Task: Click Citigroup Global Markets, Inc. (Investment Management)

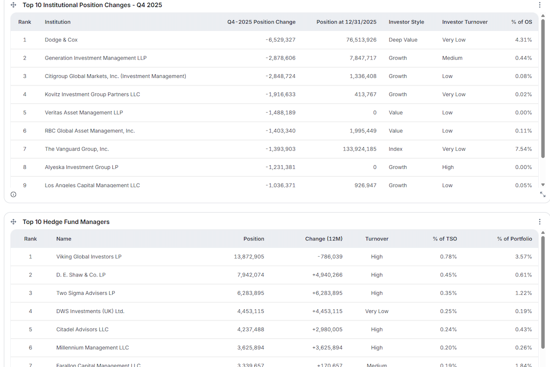Action: pos(115,76)
